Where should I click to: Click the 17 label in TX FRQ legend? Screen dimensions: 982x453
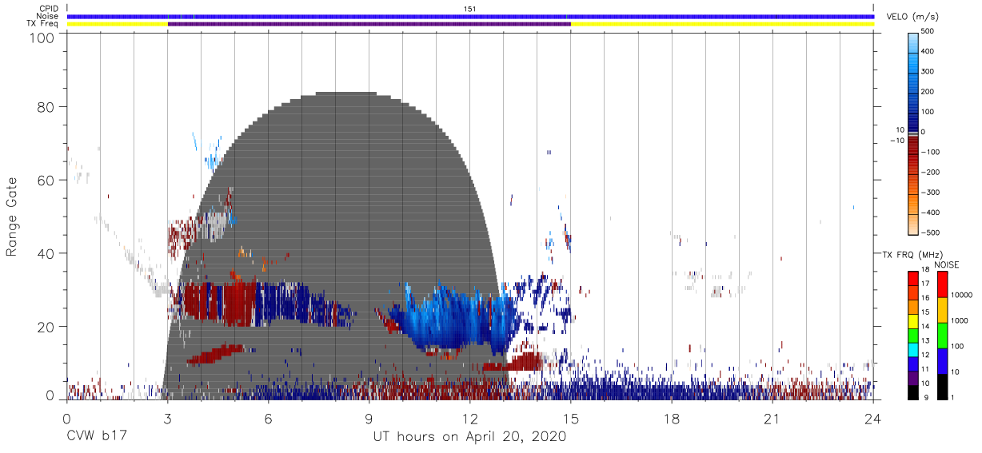point(924,284)
